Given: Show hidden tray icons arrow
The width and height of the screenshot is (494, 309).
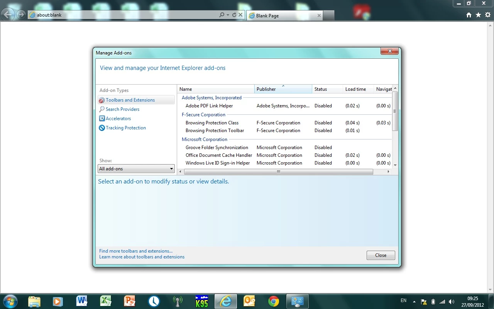Looking at the screenshot, I should point(414,301).
